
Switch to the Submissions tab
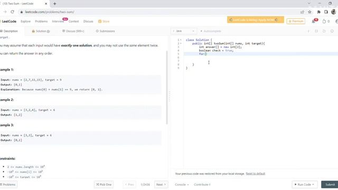[x=106, y=31]
